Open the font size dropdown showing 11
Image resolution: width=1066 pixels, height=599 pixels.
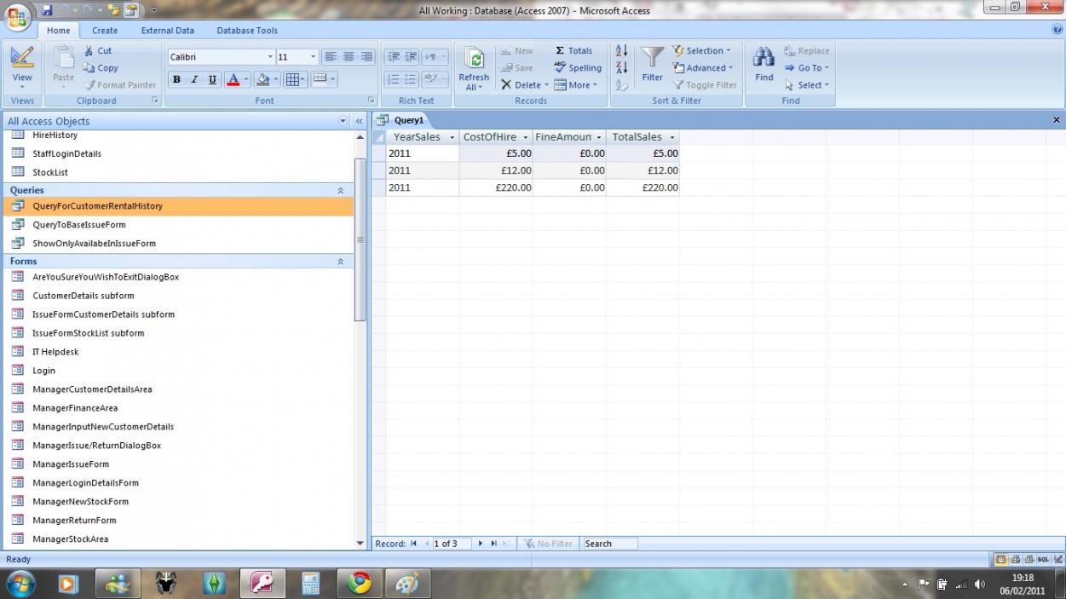click(314, 57)
